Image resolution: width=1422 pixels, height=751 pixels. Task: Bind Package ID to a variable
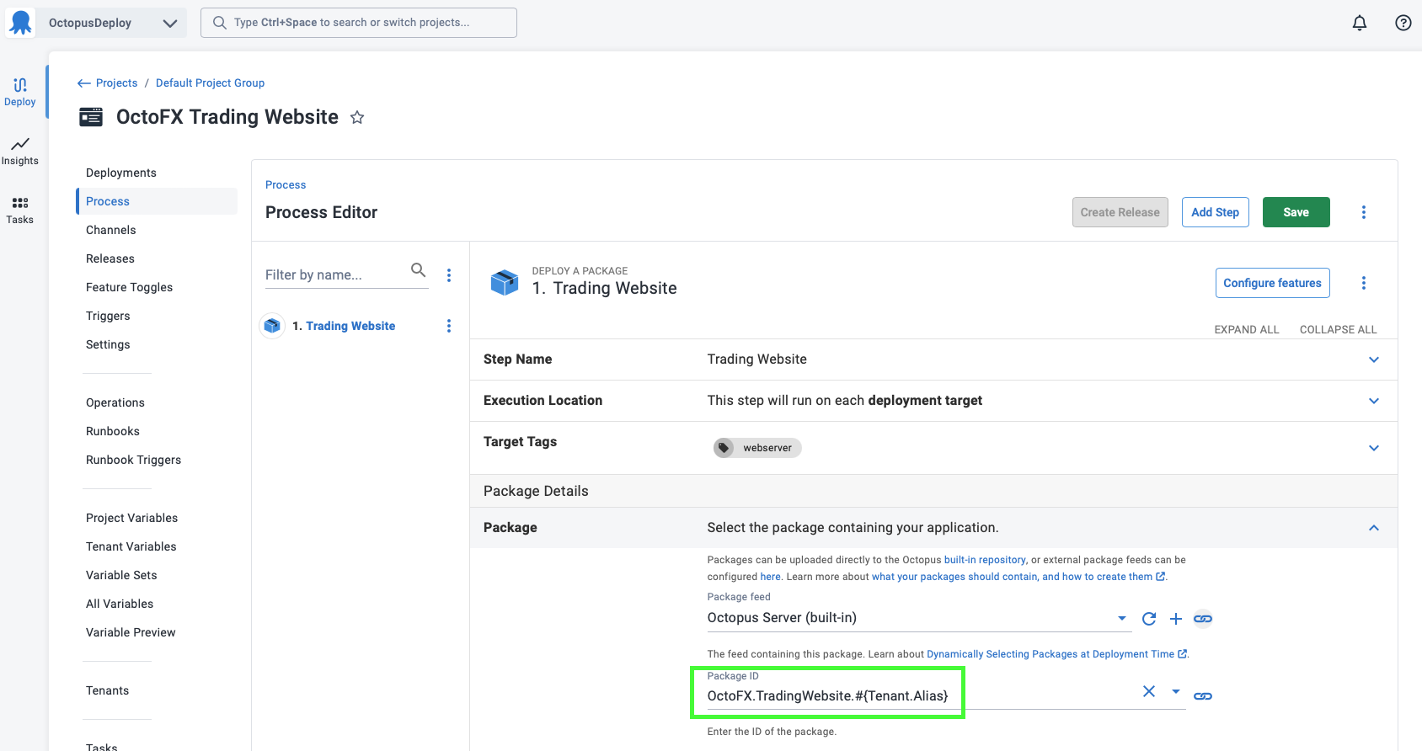(1203, 696)
